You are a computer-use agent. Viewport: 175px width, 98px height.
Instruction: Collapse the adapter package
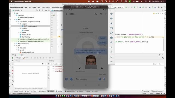click(18, 24)
